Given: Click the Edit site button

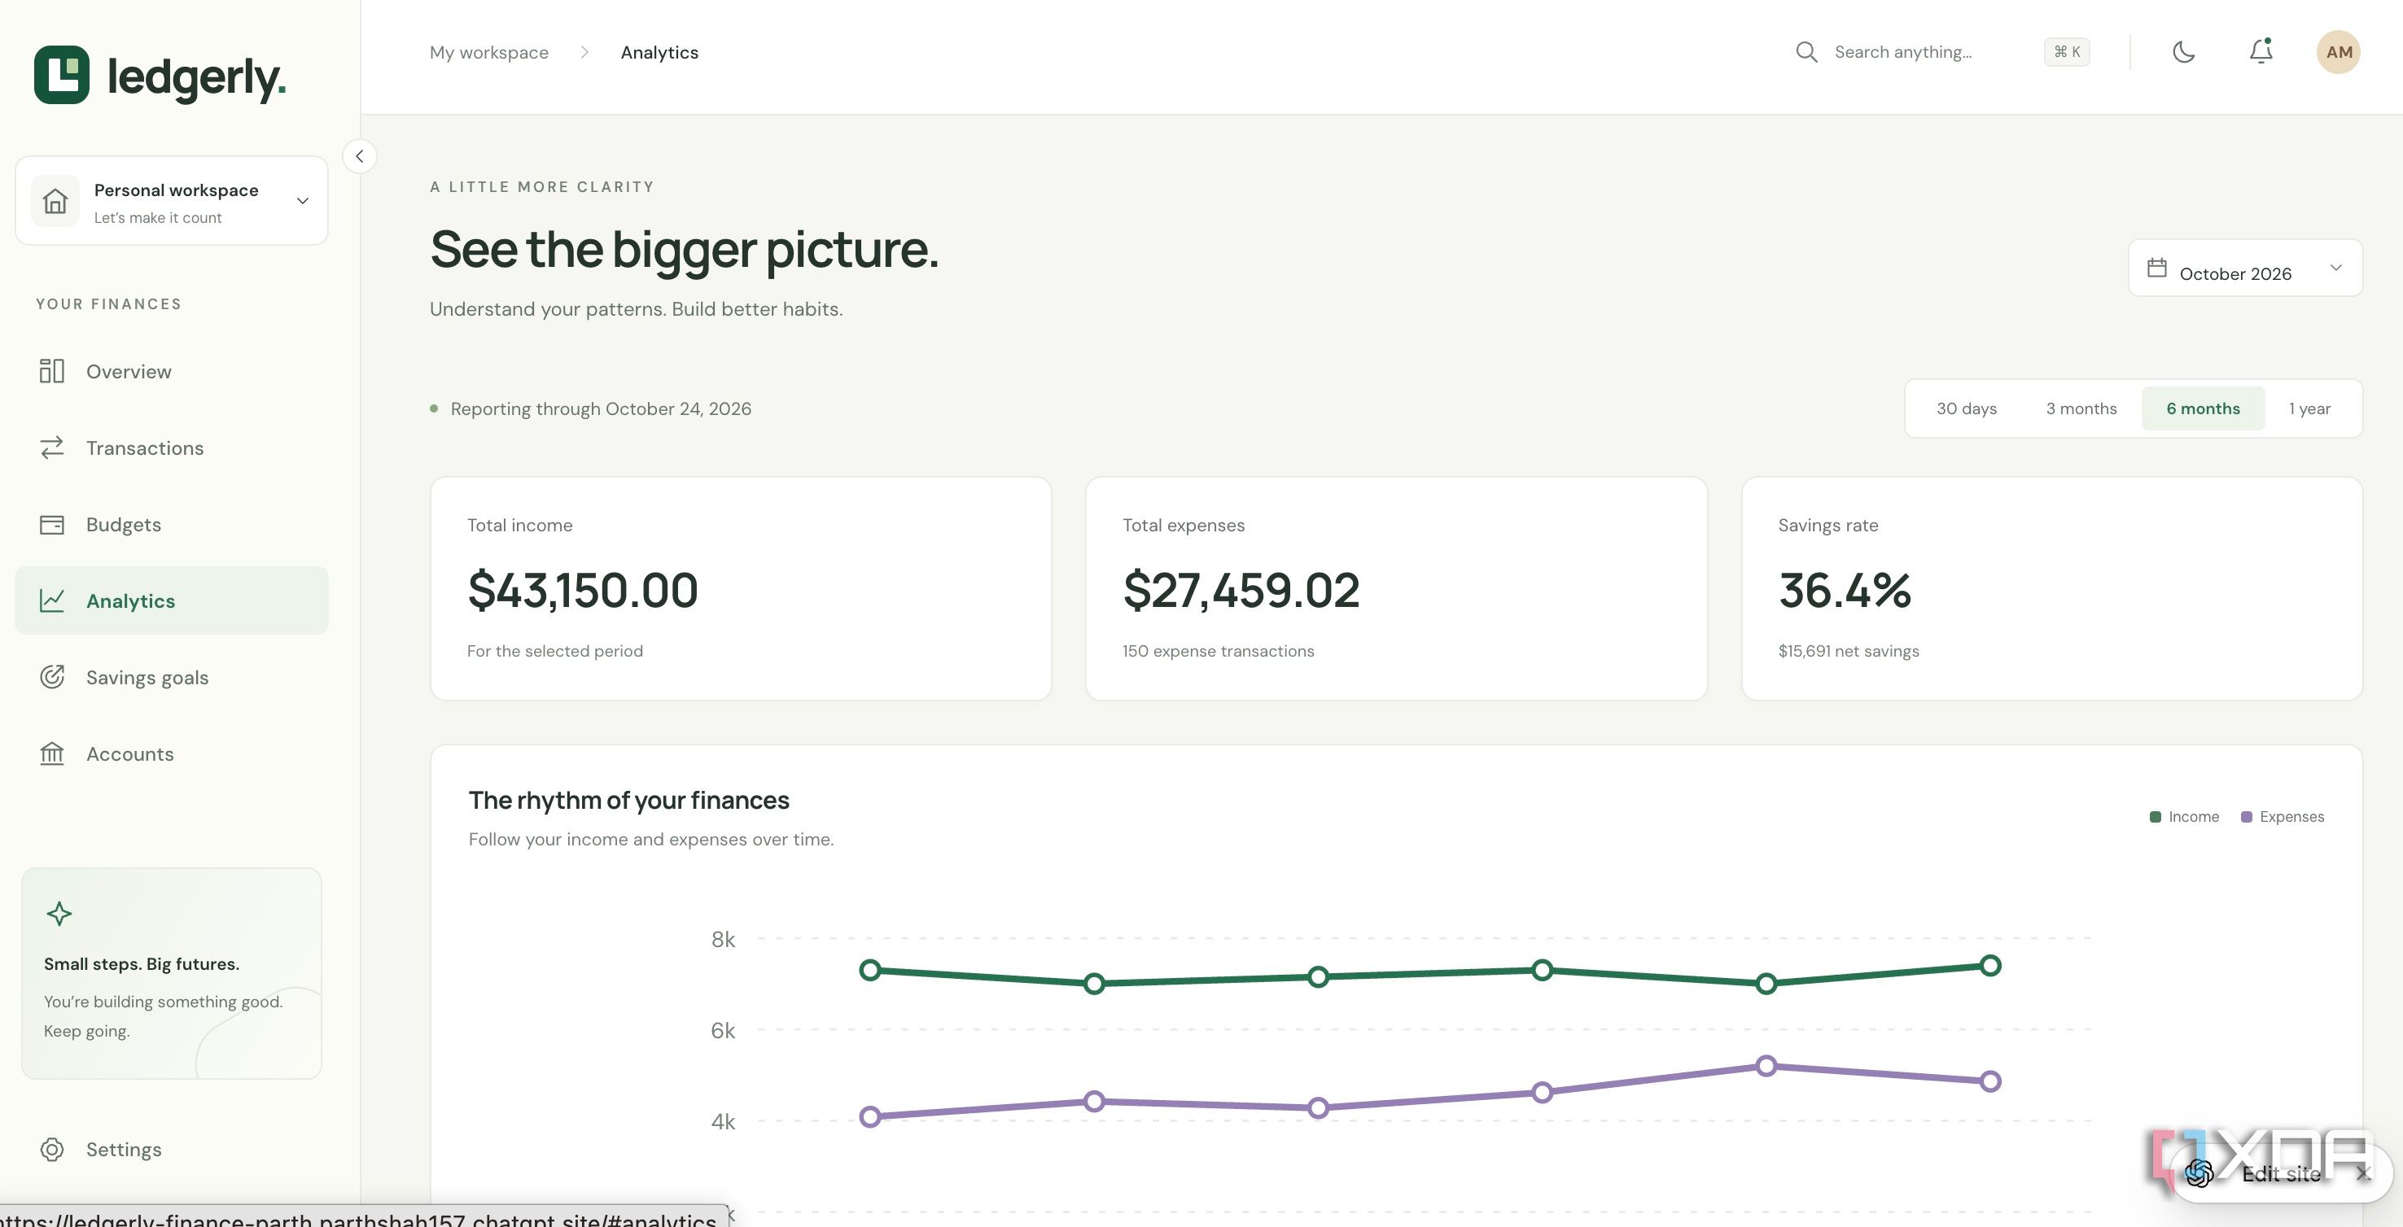Looking at the screenshot, I should 2281,1173.
